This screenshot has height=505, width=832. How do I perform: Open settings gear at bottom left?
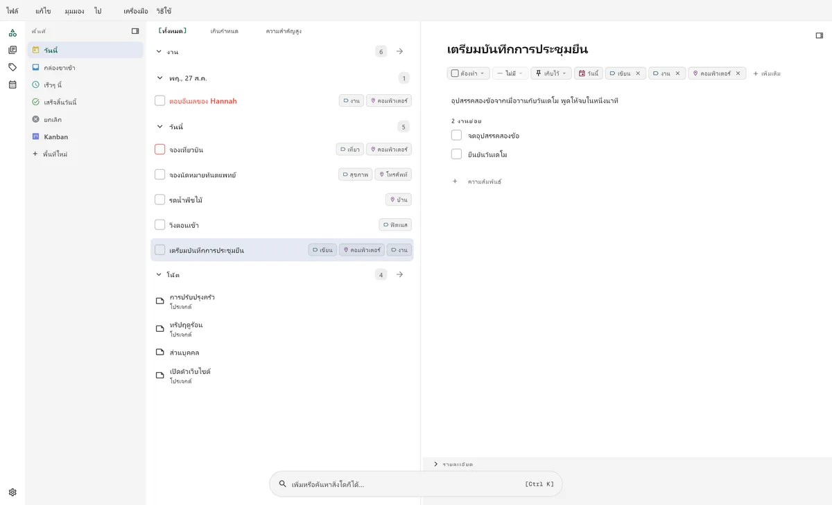point(12,493)
